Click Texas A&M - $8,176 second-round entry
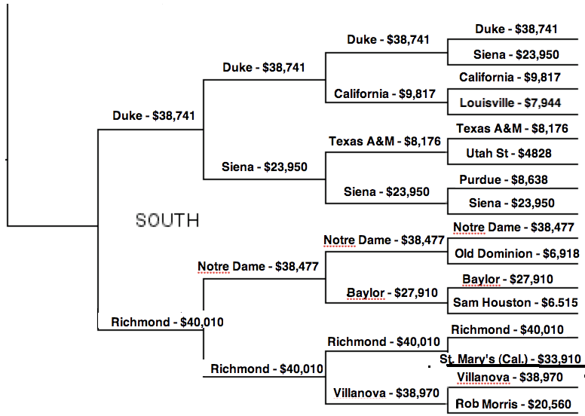585x416 pixels. 384,142
